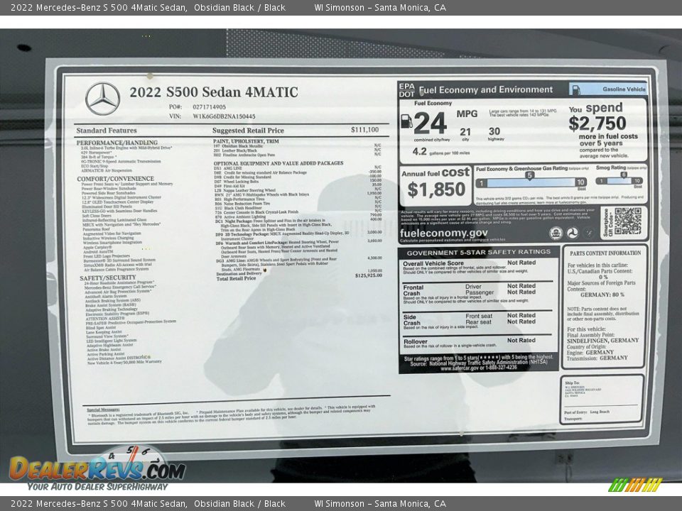Click the Mercedes-Benz star logo

click(102, 99)
